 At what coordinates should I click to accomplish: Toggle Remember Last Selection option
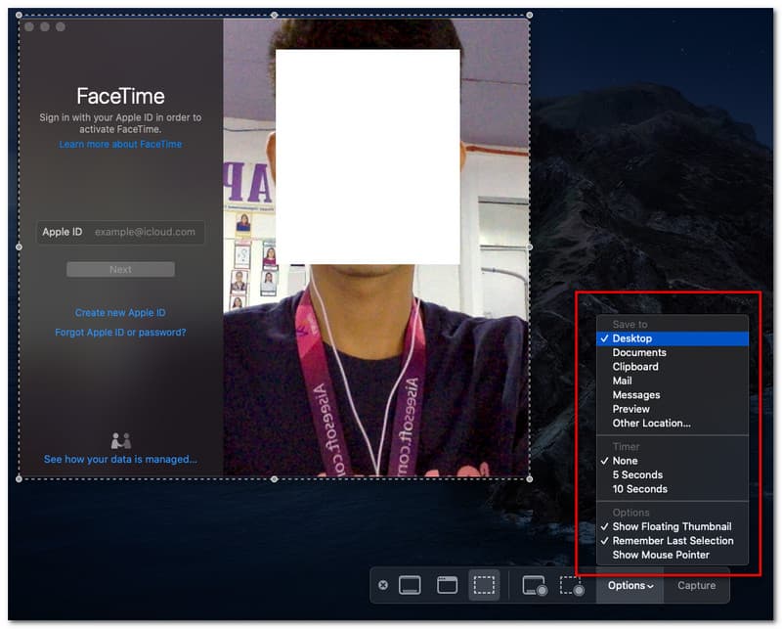(673, 541)
